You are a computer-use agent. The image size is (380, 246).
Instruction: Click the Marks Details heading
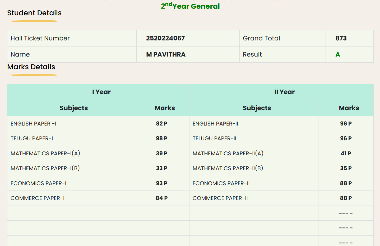point(31,67)
